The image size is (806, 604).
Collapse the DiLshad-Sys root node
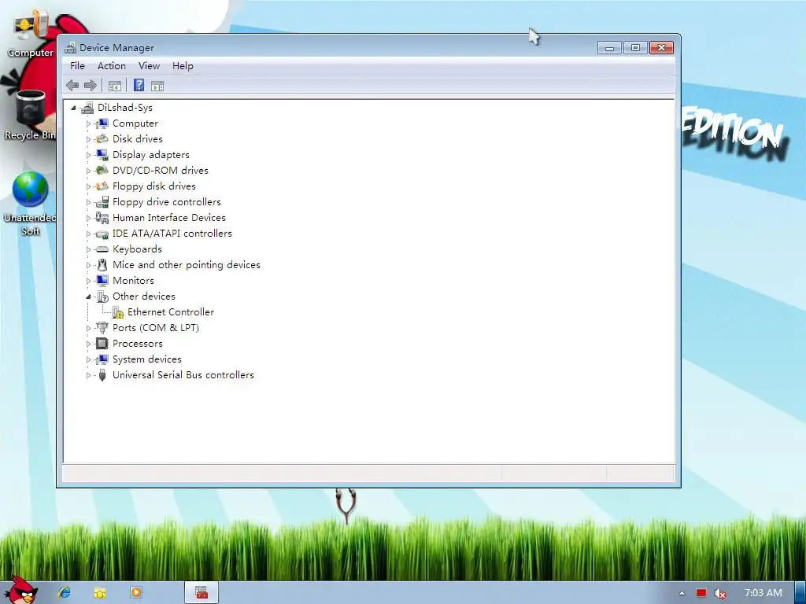[73, 108]
